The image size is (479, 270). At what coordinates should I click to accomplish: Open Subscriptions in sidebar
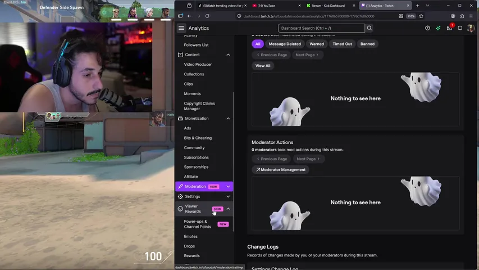[196, 157]
